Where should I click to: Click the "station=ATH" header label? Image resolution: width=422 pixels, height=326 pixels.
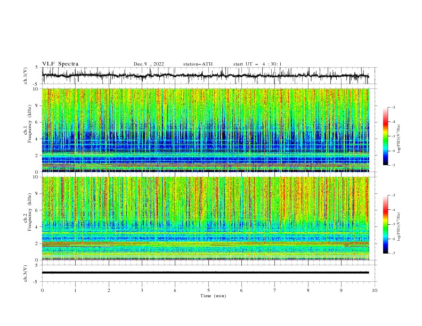pyautogui.click(x=198, y=64)
